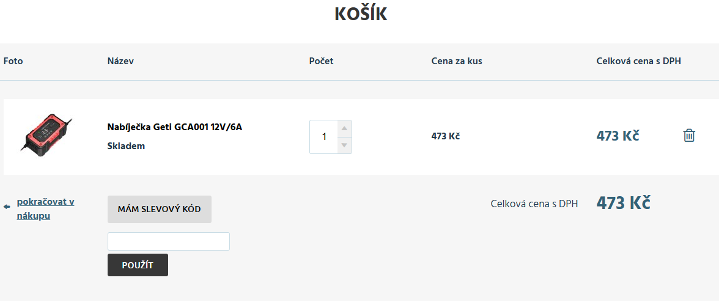
Task: Click the quantity number field
Action: (x=324, y=137)
